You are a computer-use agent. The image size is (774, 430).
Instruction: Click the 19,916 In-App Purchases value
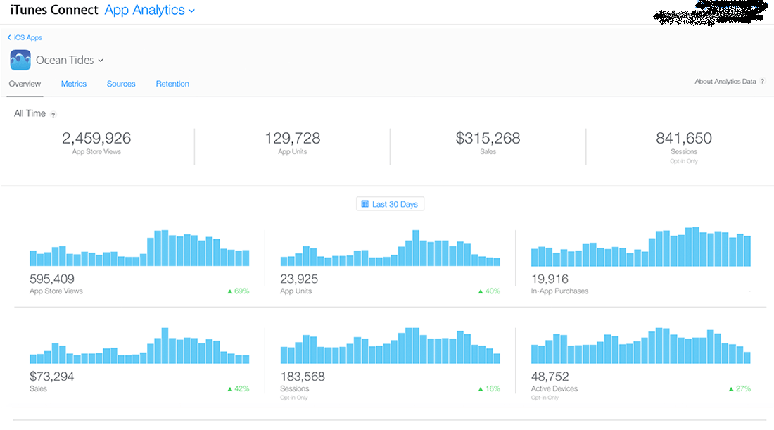[550, 279]
